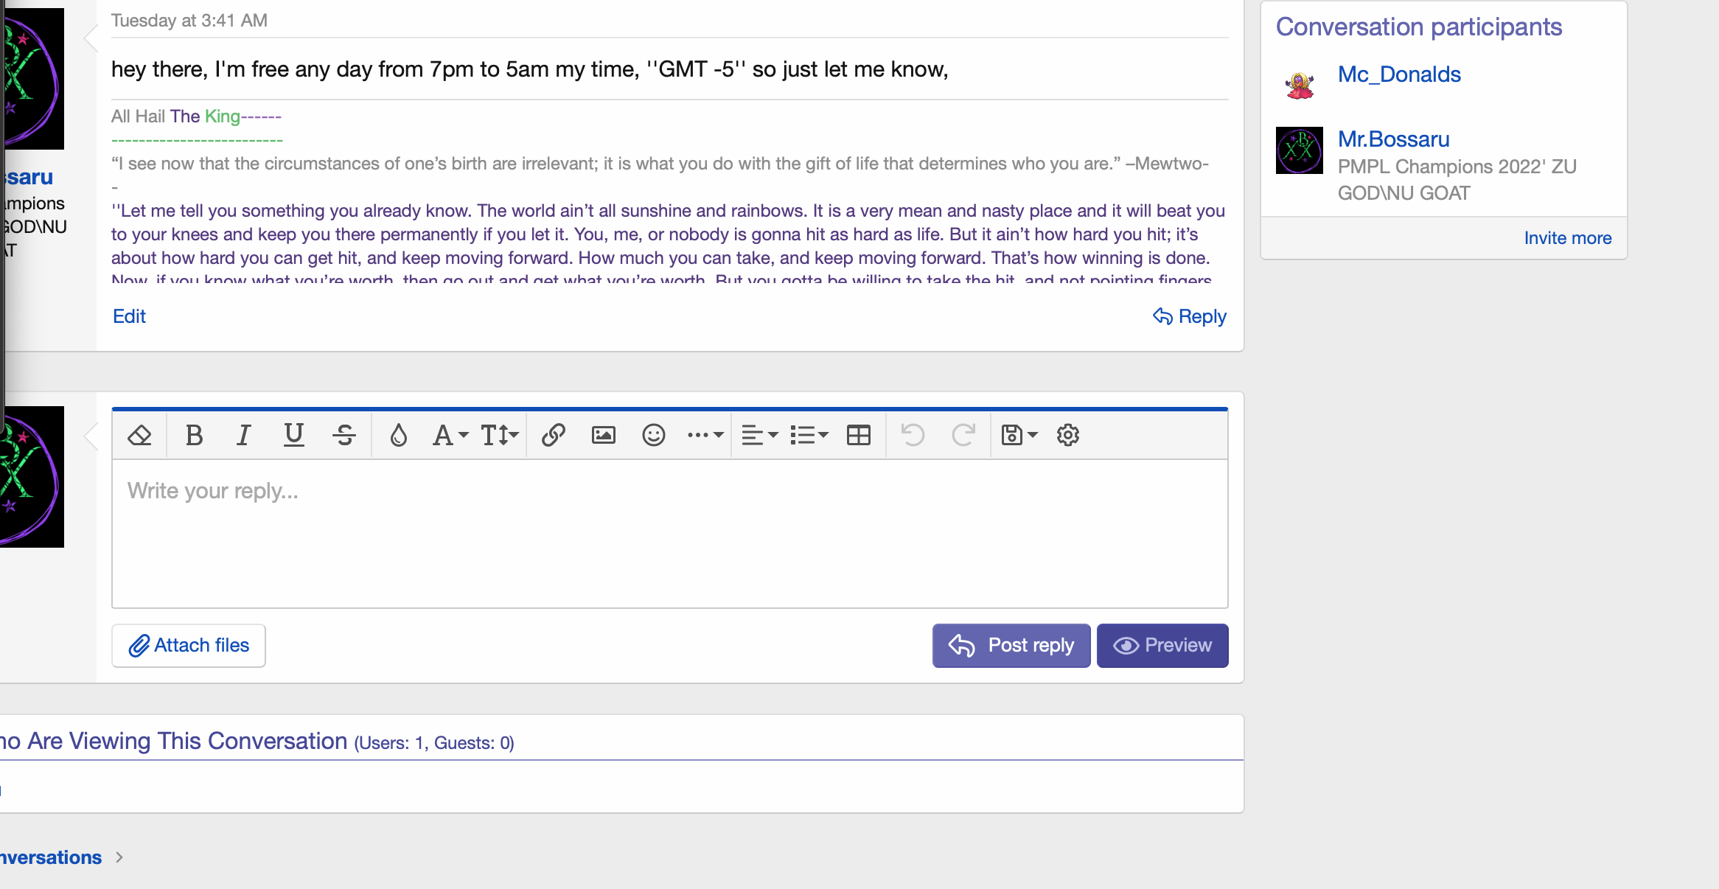Screen dimensions: 1719x889
Task: Open the smilies emoji picker
Action: pyautogui.click(x=654, y=436)
